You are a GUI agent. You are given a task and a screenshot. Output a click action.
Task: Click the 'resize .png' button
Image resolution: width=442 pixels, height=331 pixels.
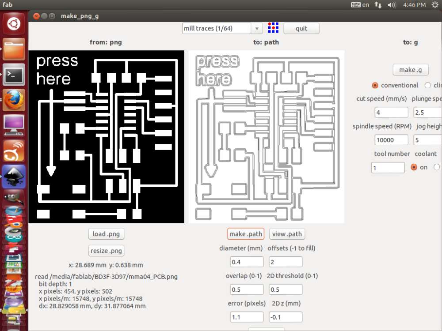pos(106,251)
